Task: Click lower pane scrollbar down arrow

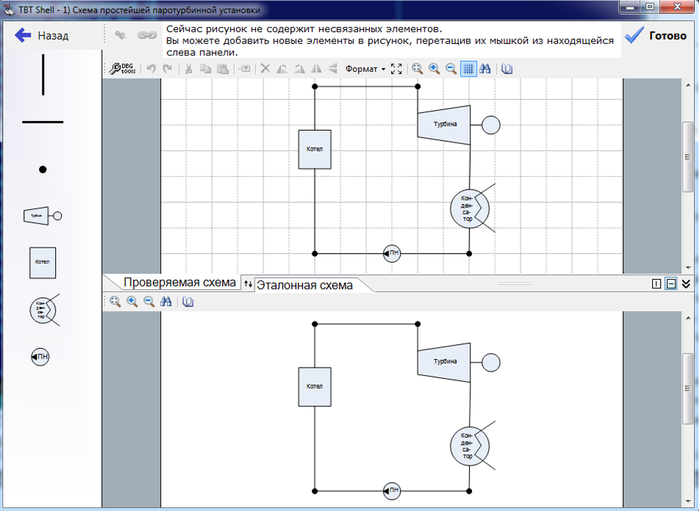Action: (688, 501)
